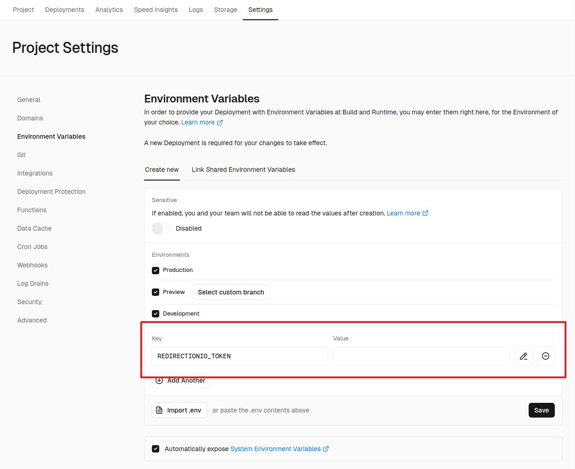Open Learn more link in Sensitive section
The height and width of the screenshot is (469, 575).
(x=408, y=213)
